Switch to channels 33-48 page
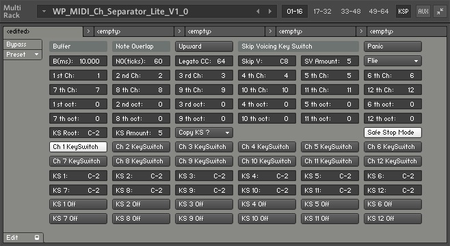 pyautogui.click(x=350, y=12)
